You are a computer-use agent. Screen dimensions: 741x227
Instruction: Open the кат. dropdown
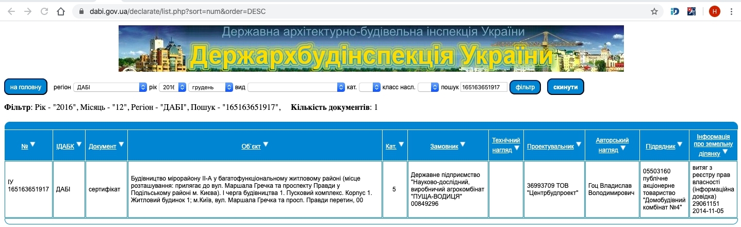pyautogui.click(x=369, y=87)
